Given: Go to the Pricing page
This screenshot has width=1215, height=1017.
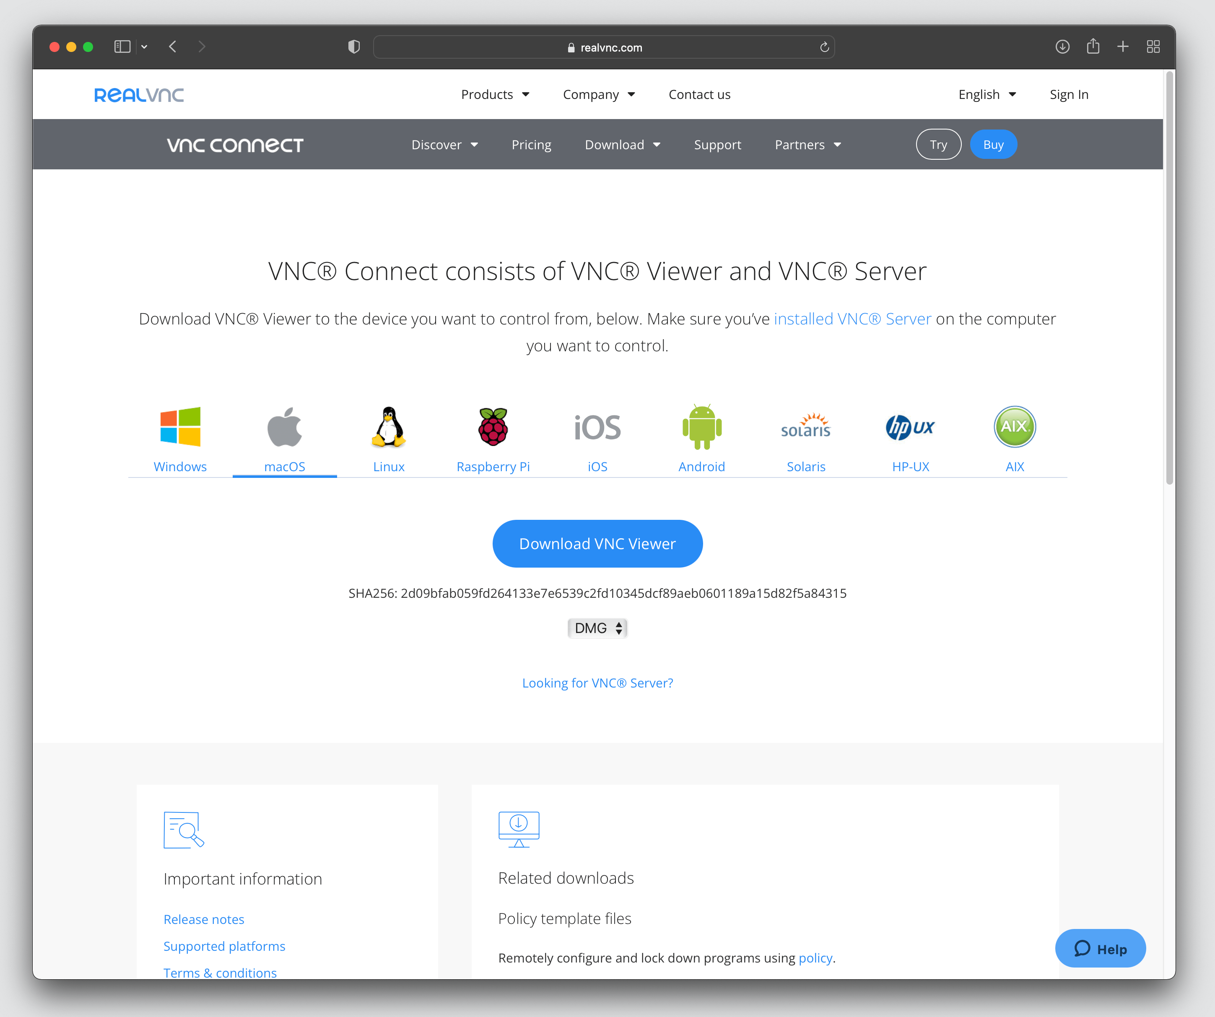Looking at the screenshot, I should click(x=531, y=145).
